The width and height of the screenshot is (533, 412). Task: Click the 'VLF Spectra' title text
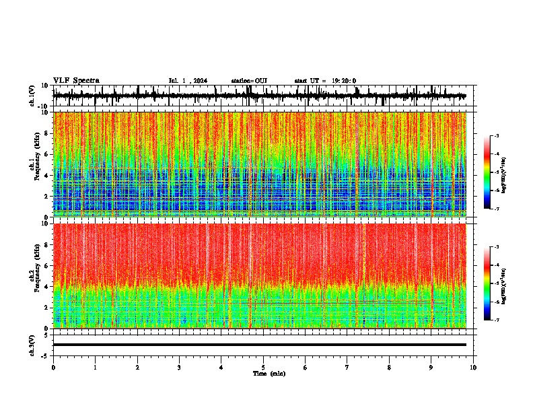click(76, 81)
